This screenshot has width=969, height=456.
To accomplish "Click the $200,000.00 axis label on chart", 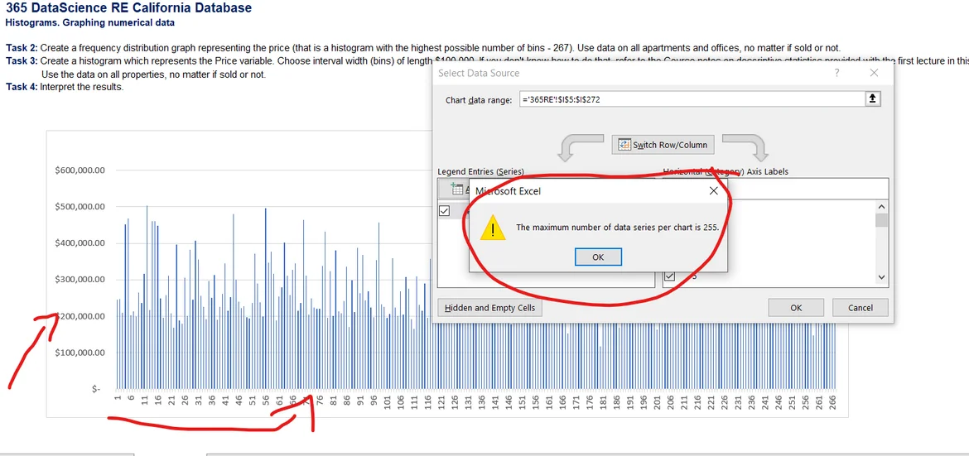I will 80,316.
